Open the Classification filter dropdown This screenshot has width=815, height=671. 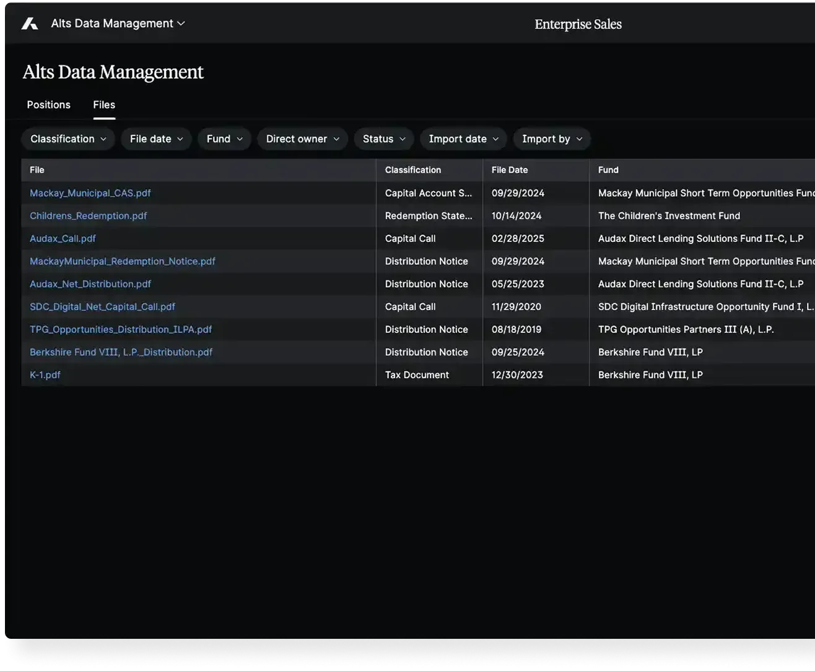68,139
